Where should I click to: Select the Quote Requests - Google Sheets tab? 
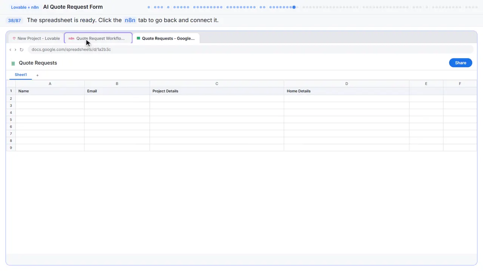[x=166, y=38]
